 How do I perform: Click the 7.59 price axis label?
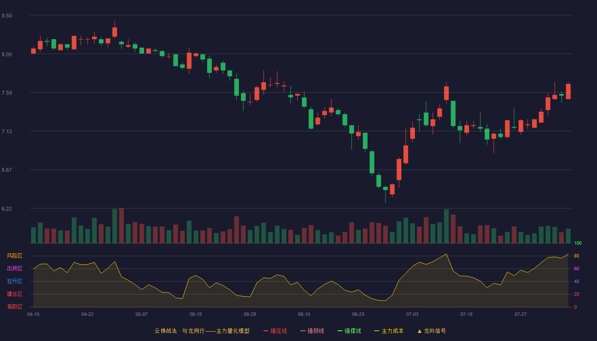click(x=7, y=93)
